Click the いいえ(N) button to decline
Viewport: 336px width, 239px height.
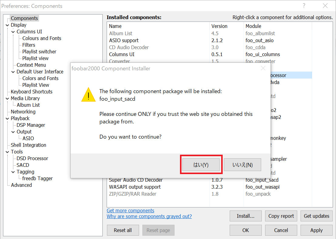[x=242, y=165]
